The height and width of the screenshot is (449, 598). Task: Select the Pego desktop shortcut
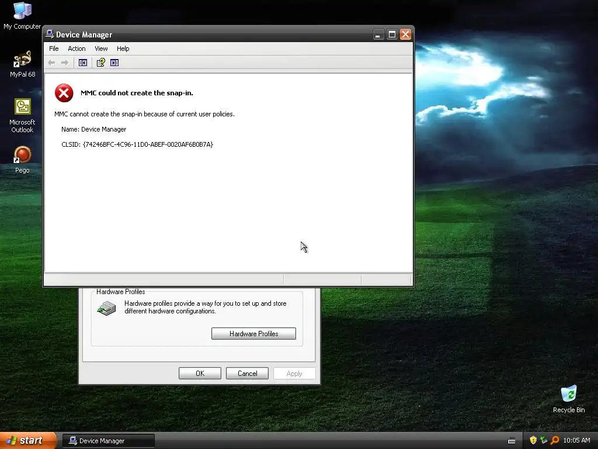click(22, 160)
